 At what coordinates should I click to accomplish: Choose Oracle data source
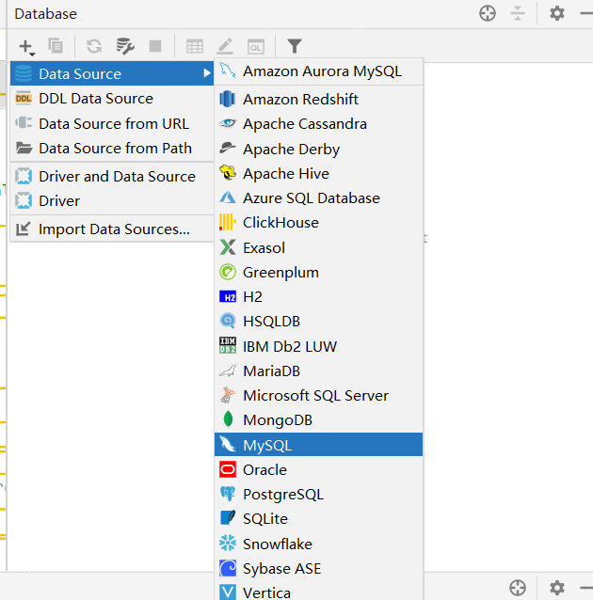pos(319,469)
